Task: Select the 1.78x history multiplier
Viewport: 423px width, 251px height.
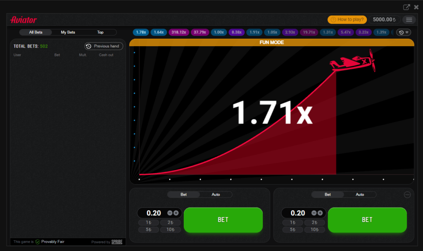Action: coord(141,32)
